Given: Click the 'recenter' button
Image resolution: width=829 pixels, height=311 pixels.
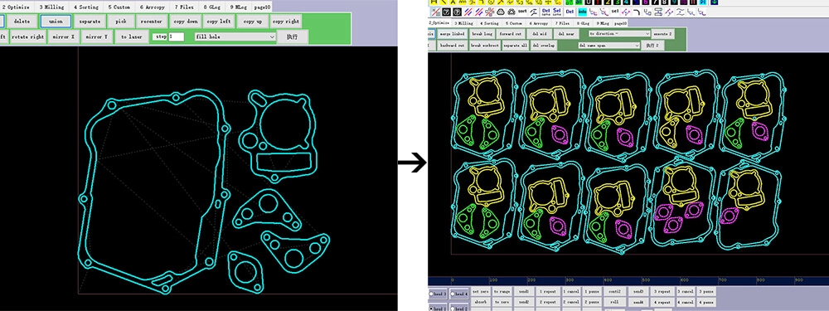Looking at the screenshot, I should click(153, 22).
